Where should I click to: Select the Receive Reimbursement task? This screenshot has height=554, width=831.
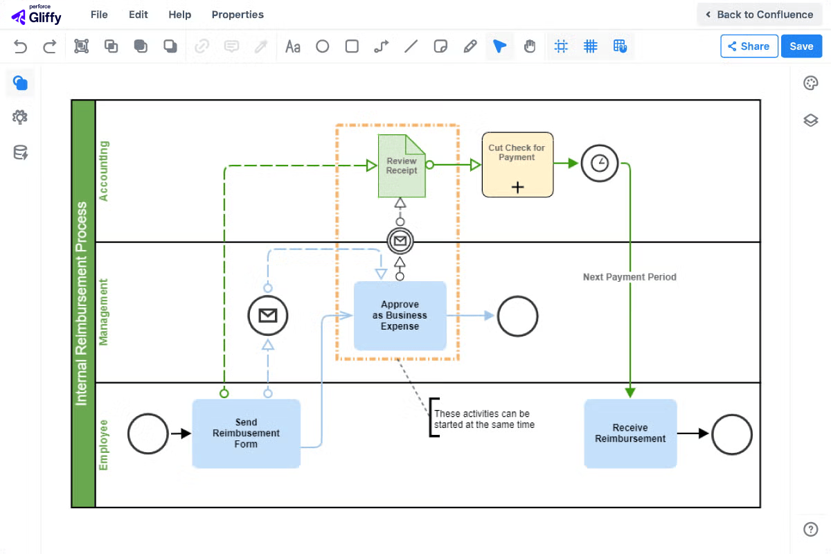pyautogui.click(x=630, y=434)
